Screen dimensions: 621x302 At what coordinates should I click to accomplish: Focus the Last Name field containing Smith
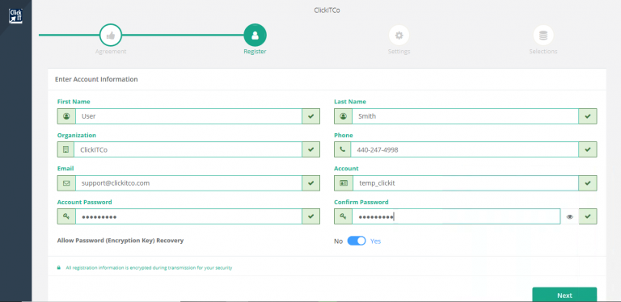[466, 116]
